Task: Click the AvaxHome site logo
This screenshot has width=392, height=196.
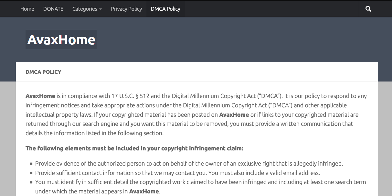Action: [x=61, y=39]
